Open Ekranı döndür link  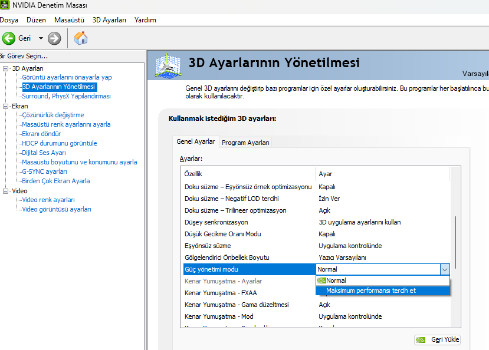click(x=41, y=134)
